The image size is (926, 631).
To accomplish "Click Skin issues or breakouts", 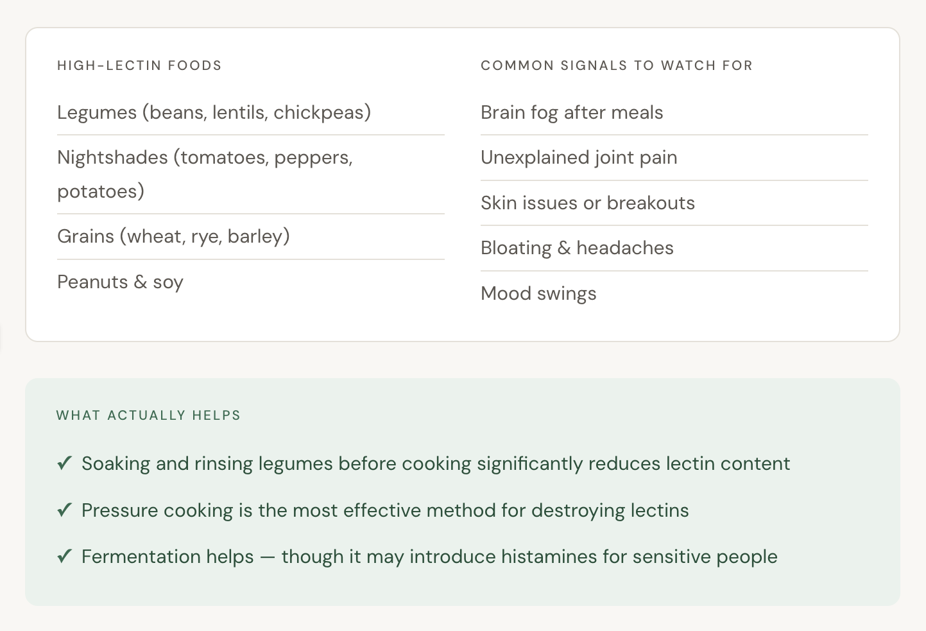I will [x=588, y=203].
